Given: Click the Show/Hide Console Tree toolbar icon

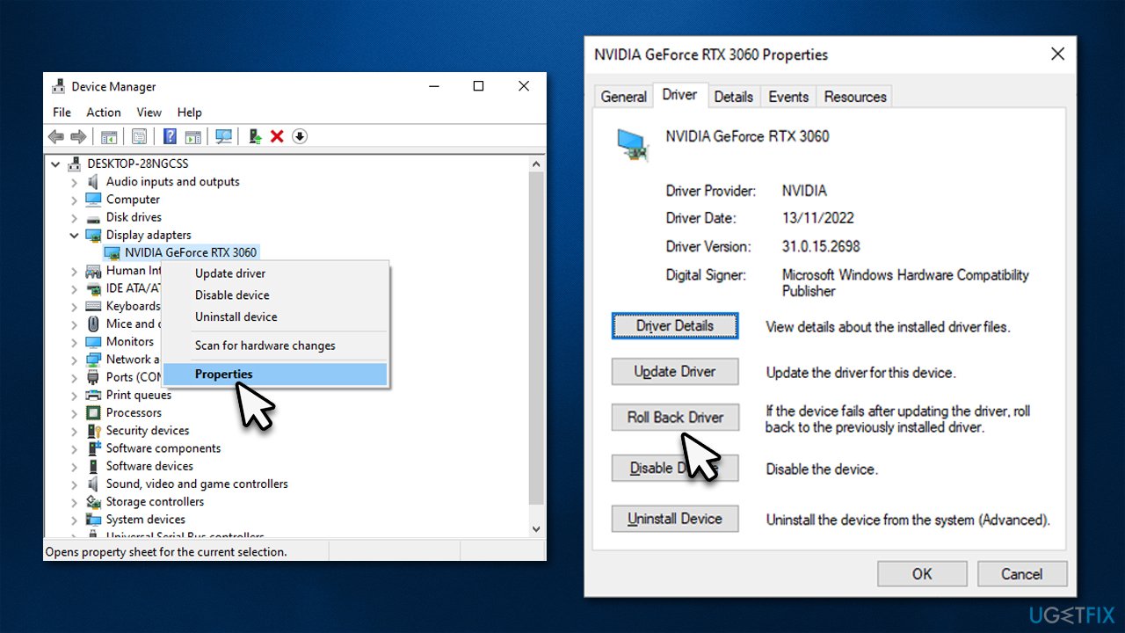Looking at the screenshot, I should tap(109, 136).
